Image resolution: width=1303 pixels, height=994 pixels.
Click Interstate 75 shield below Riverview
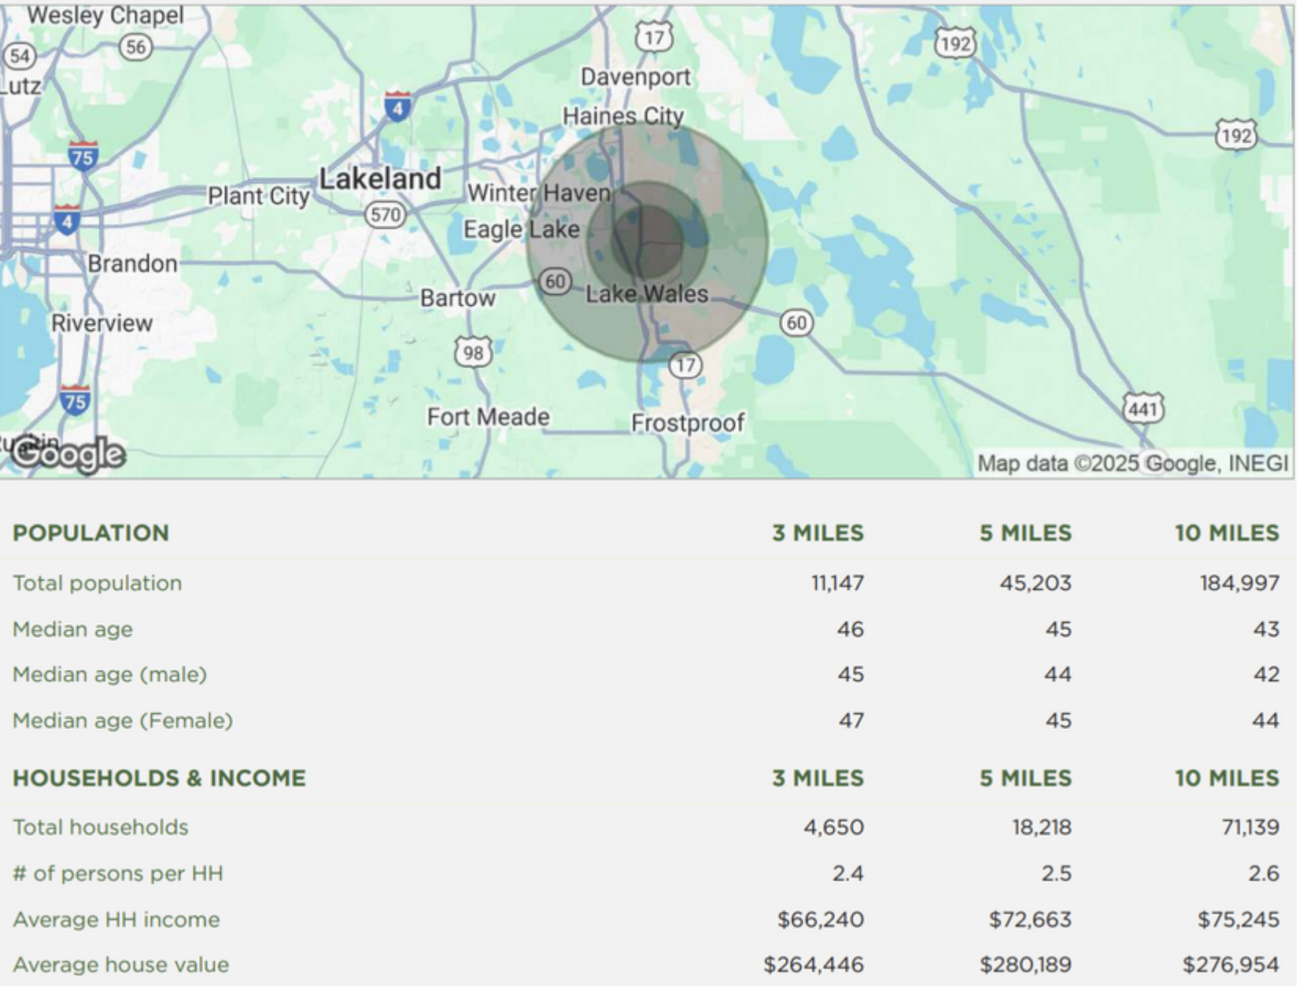click(74, 400)
